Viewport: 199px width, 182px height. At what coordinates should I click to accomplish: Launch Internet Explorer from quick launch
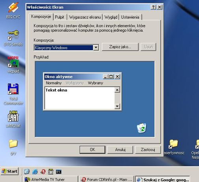coord(35,172)
